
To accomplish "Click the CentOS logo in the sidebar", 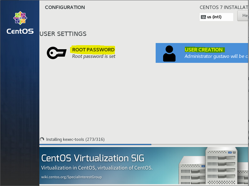I will [x=20, y=23].
